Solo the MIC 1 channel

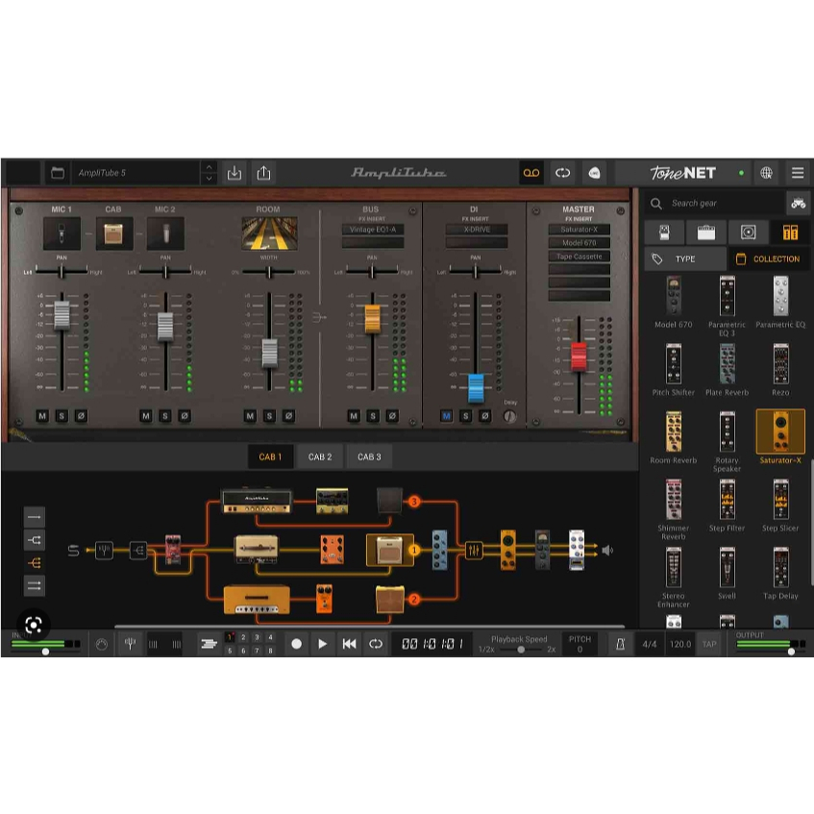point(62,416)
